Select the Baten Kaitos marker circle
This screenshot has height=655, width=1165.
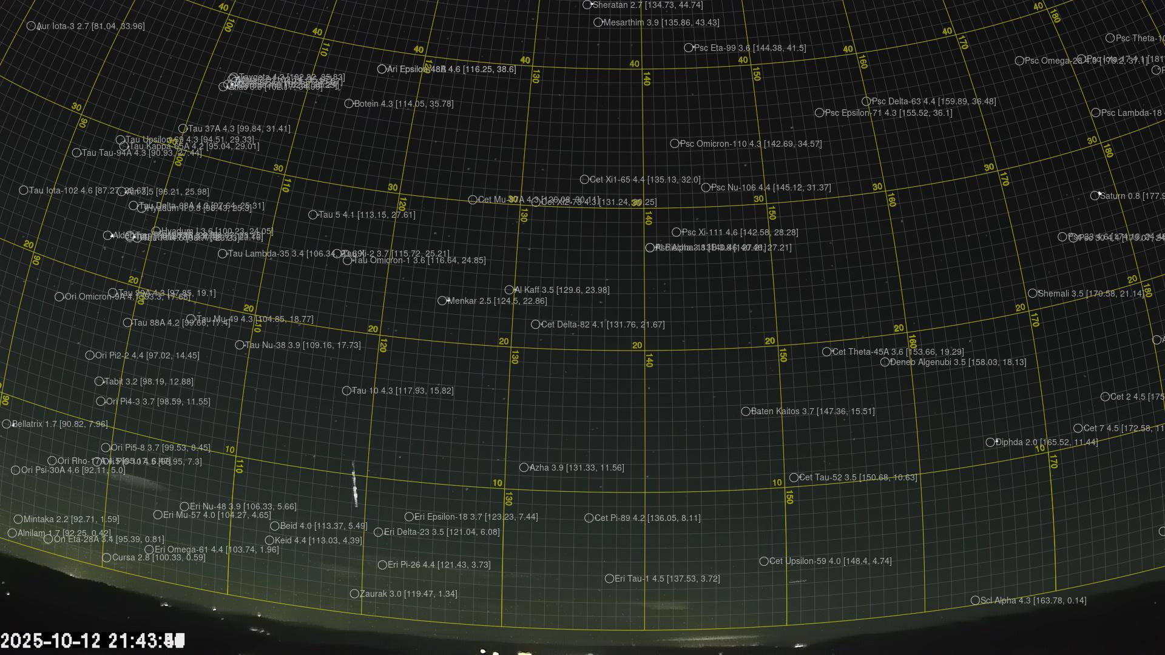tap(746, 412)
